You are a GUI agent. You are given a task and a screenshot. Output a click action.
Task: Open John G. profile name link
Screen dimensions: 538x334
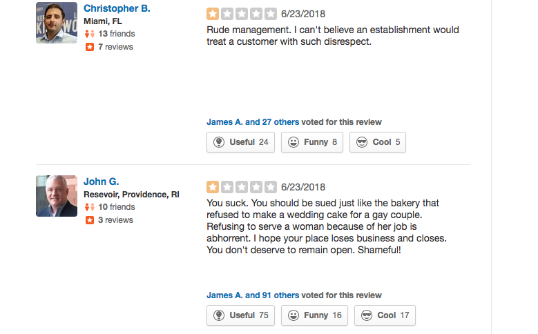[x=102, y=181]
